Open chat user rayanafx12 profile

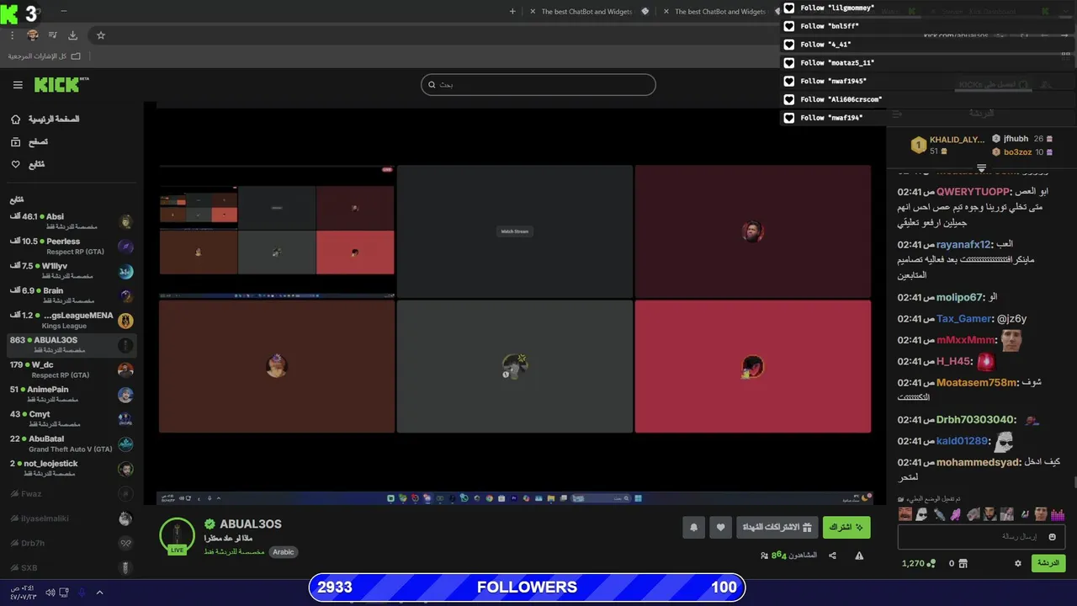coord(964,245)
